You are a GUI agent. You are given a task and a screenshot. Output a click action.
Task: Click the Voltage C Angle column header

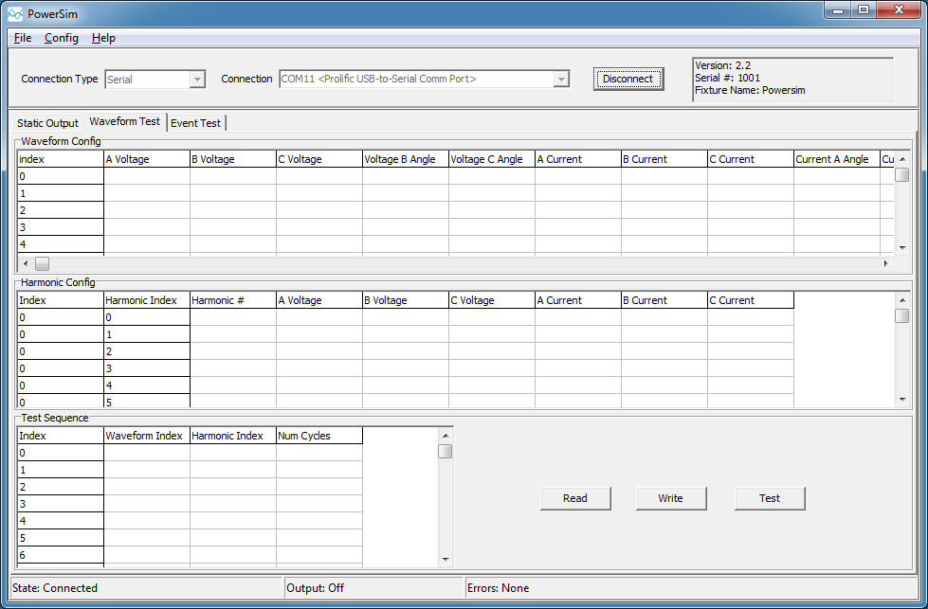(x=492, y=159)
